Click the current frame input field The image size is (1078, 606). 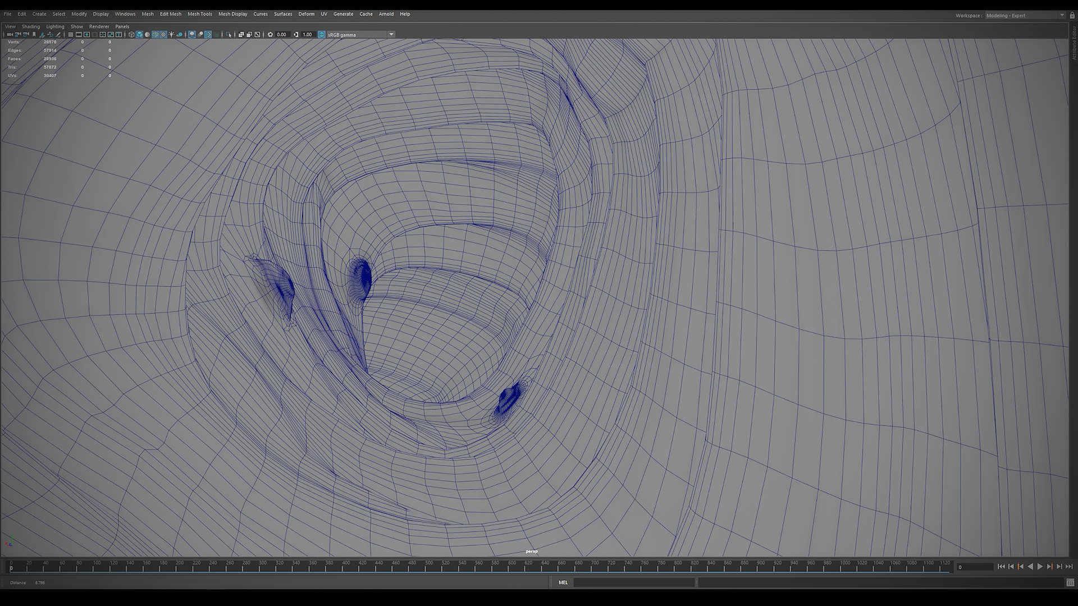pyautogui.click(x=975, y=567)
